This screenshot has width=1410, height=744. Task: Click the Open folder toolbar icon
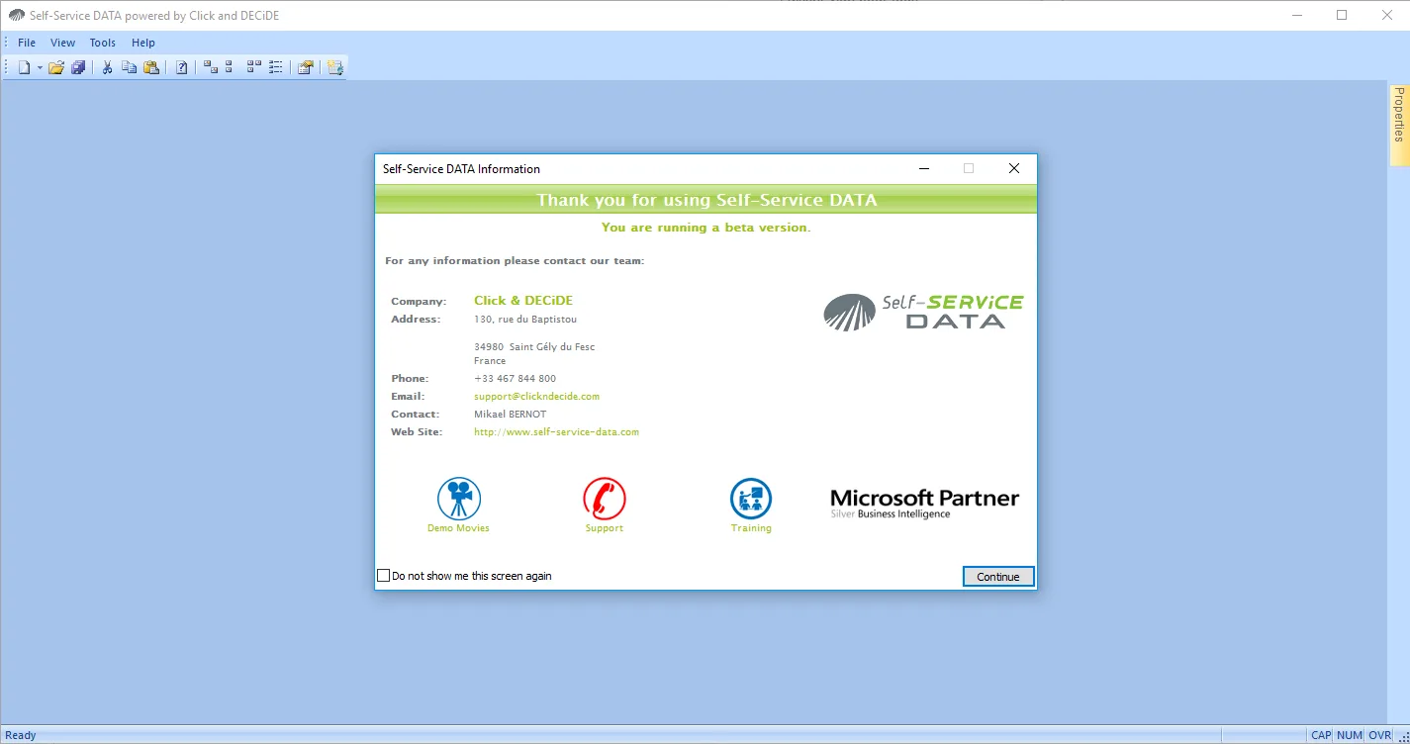pyautogui.click(x=56, y=67)
